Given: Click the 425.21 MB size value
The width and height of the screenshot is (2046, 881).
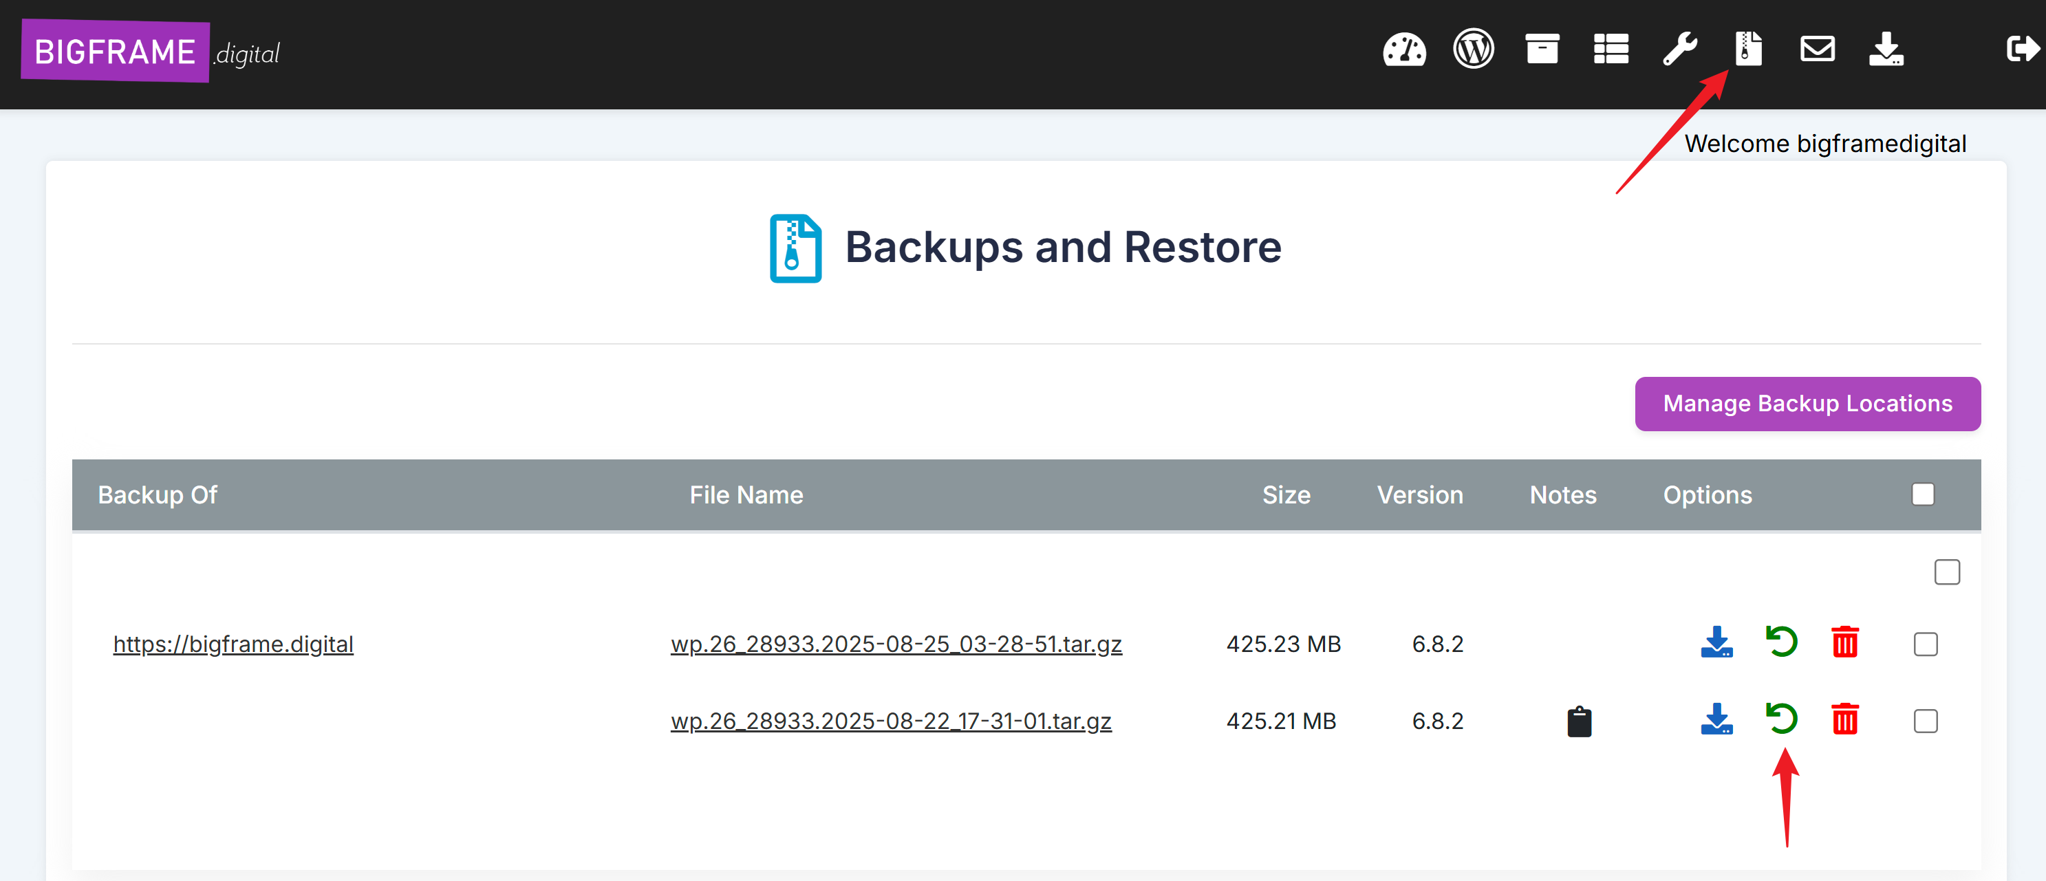Looking at the screenshot, I should (x=1281, y=721).
